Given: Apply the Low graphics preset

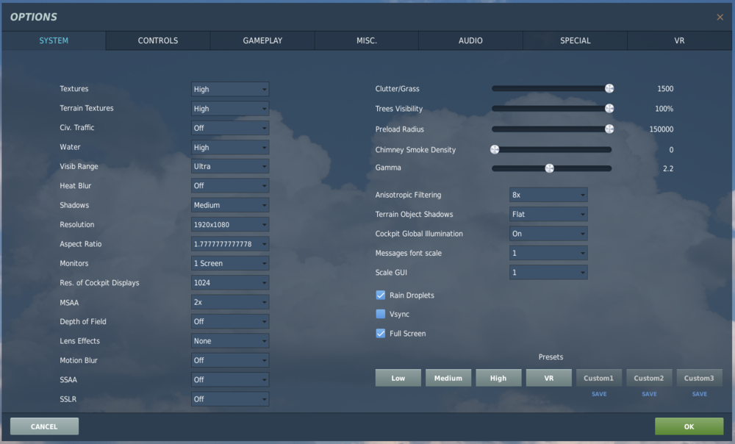Looking at the screenshot, I should [398, 377].
